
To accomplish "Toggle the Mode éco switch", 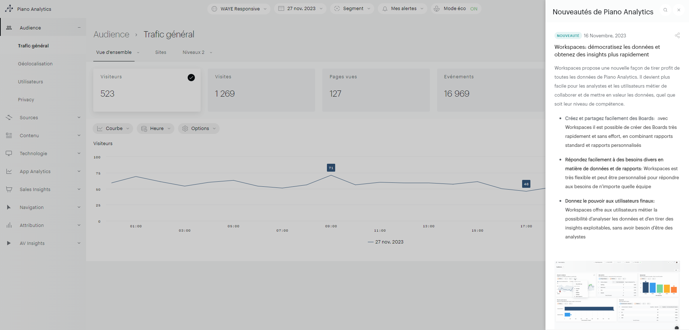I will point(474,9).
